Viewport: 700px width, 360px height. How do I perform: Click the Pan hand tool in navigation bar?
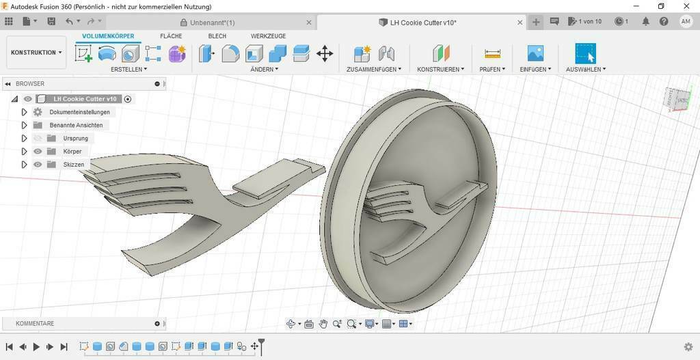point(323,324)
